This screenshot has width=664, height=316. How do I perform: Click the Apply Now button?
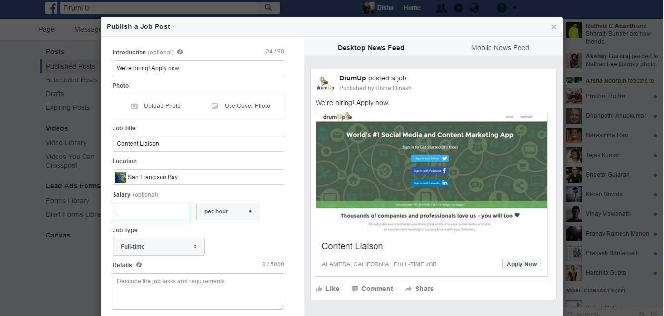[x=521, y=264]
